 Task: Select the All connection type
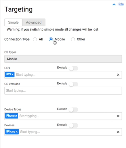pos(35,39)
